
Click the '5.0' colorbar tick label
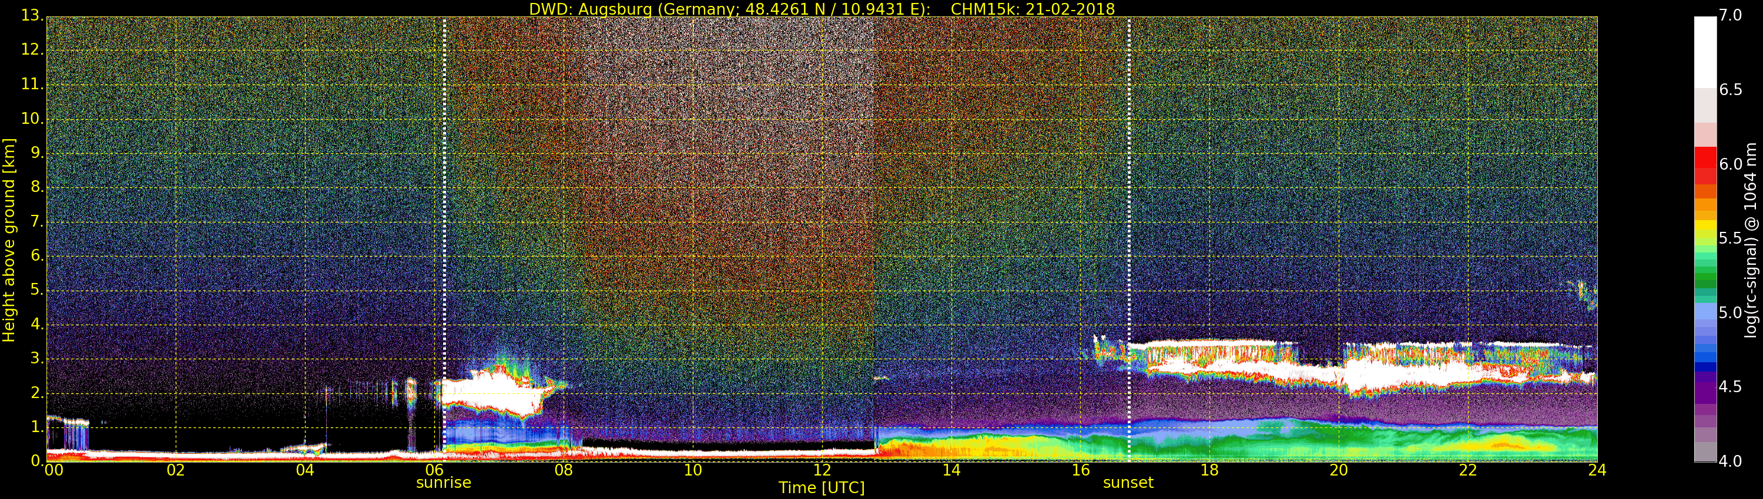(x=1731, y=312)
